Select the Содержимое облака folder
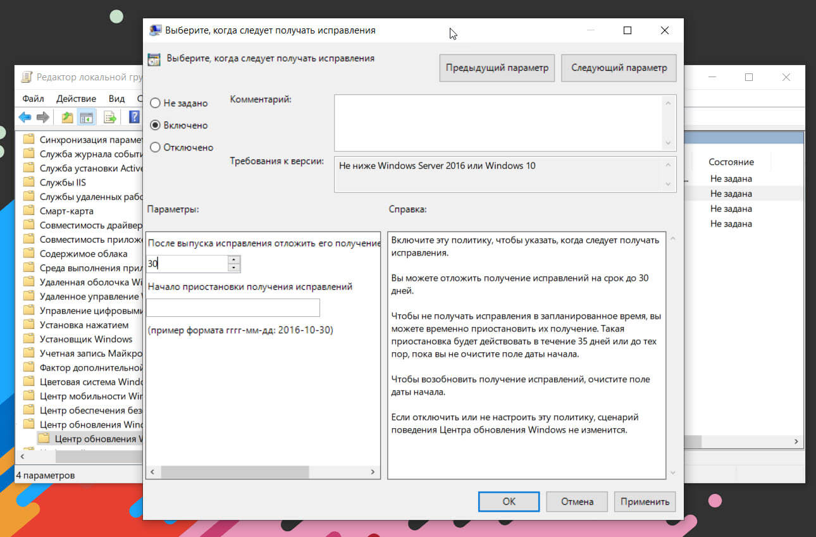This screenshot has width=816, height=537. tap(75, 254)
